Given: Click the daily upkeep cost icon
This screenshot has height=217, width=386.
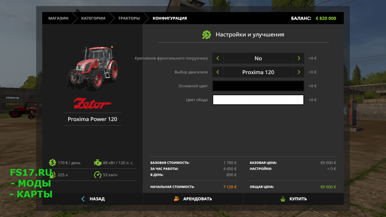Looking at the screenshot, I should [52, 163].
